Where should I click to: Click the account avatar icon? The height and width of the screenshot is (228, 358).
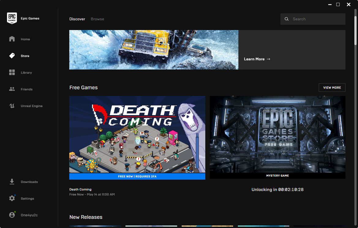12,215
